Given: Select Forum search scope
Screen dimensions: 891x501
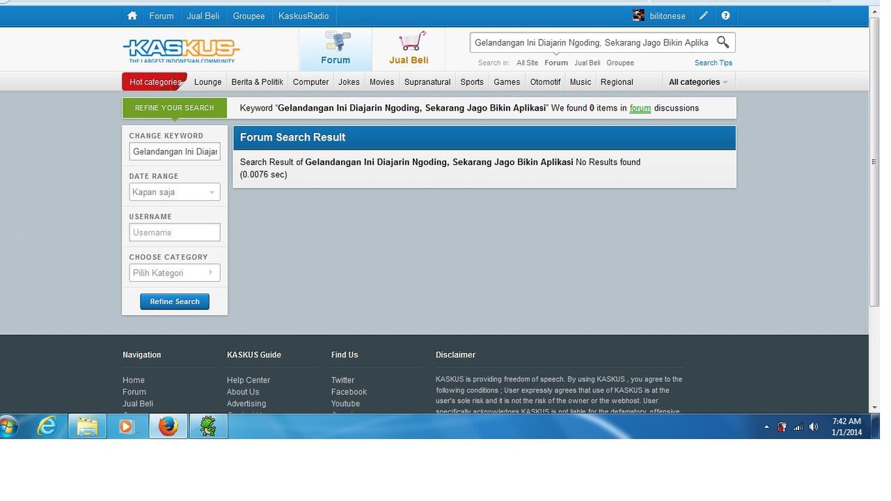Looking at the screenshot, I should pos(556,63).
